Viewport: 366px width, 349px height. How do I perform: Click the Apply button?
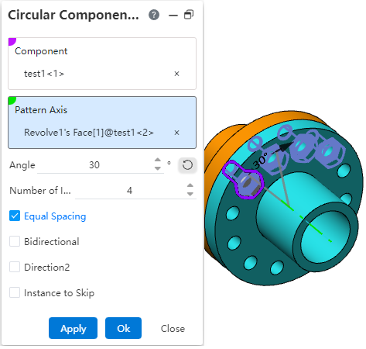pyautogui.click(x=73, y=328)
